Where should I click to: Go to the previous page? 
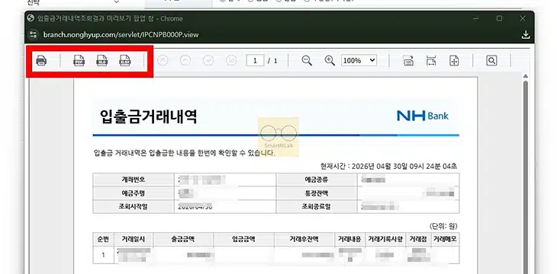click(185, 61)
